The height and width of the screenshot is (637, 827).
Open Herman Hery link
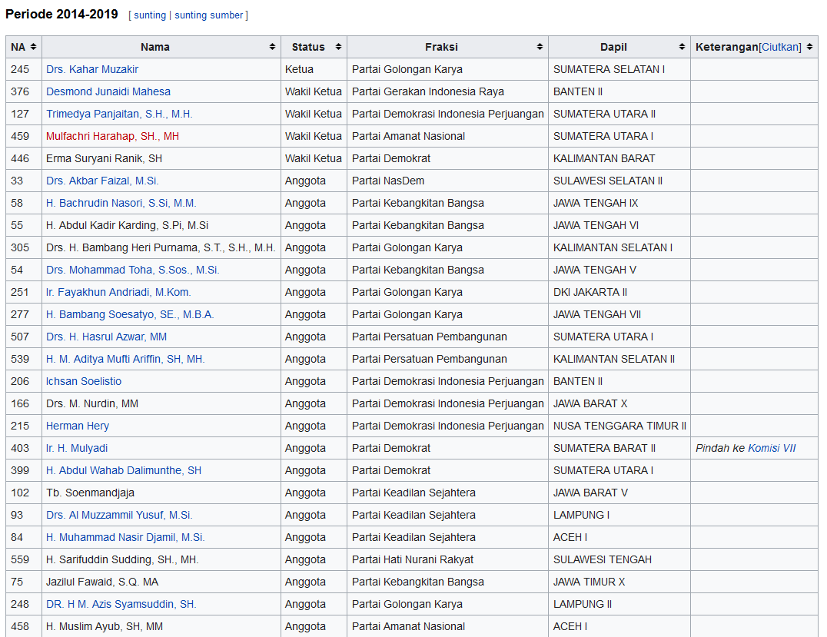(x=78, y=426)
